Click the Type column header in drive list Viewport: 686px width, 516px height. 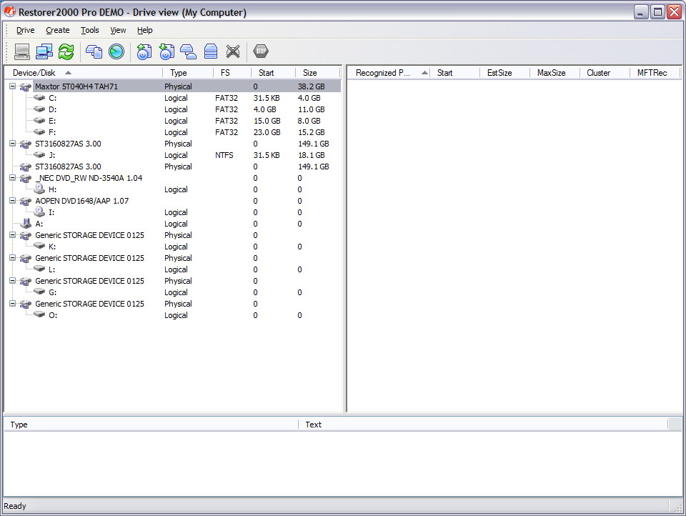coord(188,73)
